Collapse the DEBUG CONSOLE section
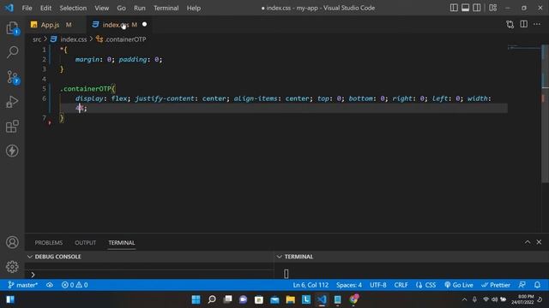 click(30, 257)
